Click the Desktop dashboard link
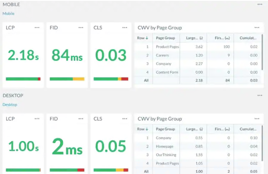Screen dimensions: 268x174 (x=10, y=105)
